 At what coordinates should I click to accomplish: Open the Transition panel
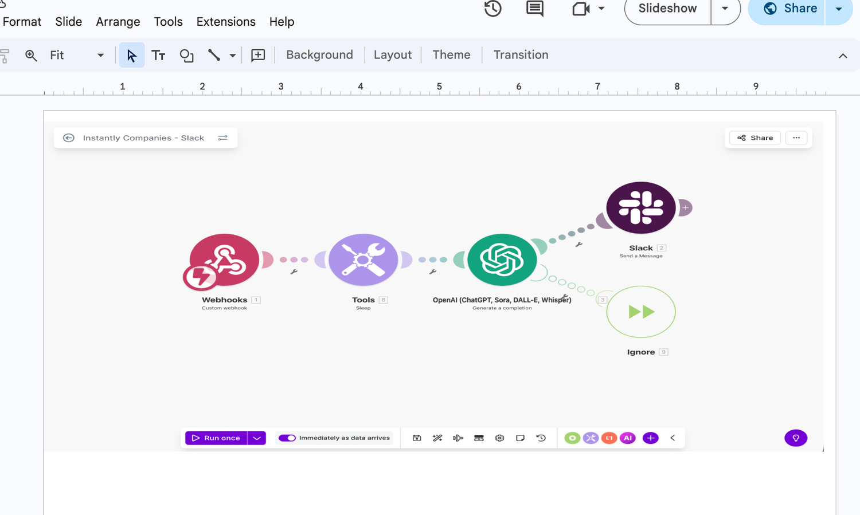521,55
